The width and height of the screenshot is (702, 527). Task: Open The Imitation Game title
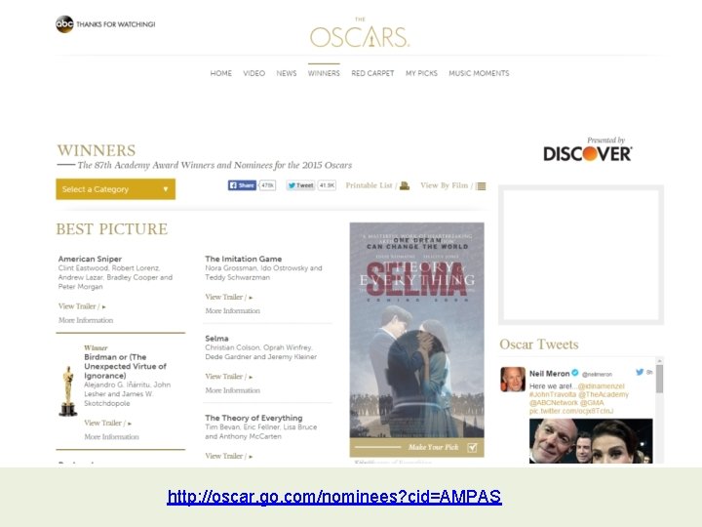(x=243, y=259)
